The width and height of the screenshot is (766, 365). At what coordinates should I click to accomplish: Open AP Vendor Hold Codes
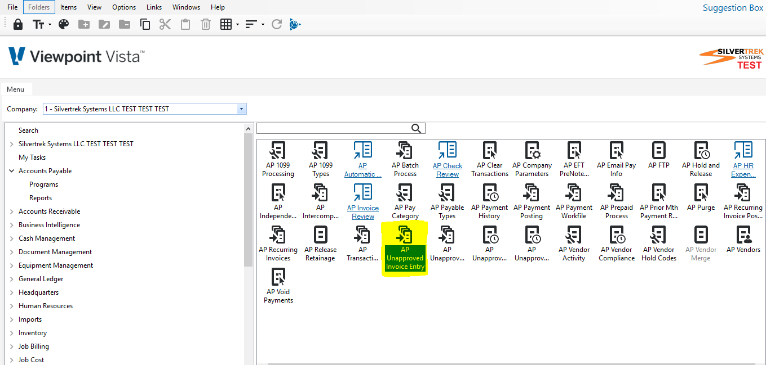pyautogui.click(x=659, y=244)
